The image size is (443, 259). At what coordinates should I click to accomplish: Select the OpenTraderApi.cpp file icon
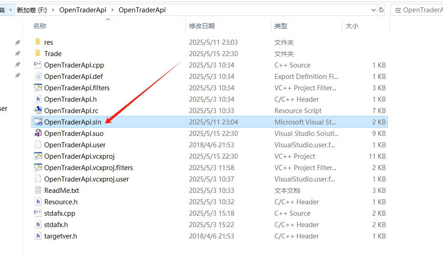[37, 65]
